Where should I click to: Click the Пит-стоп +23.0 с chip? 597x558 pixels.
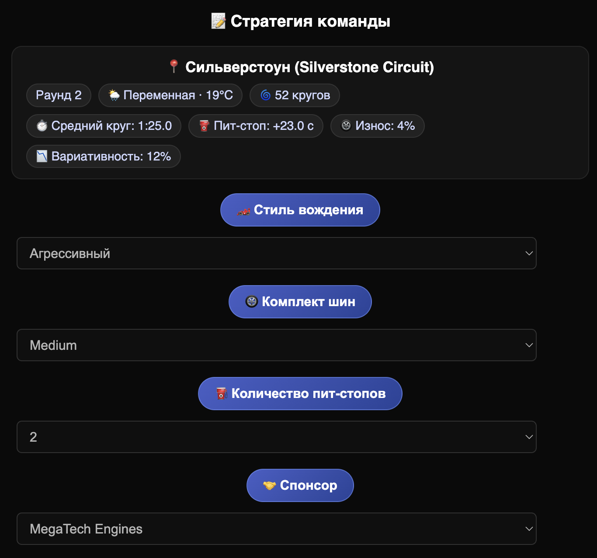tap(256, 126)
